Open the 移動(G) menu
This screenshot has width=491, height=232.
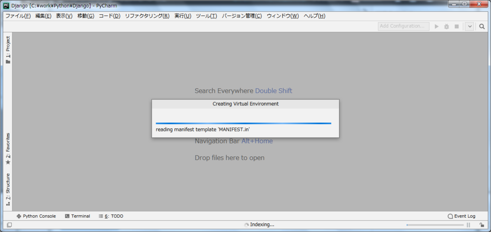(85, 16)
